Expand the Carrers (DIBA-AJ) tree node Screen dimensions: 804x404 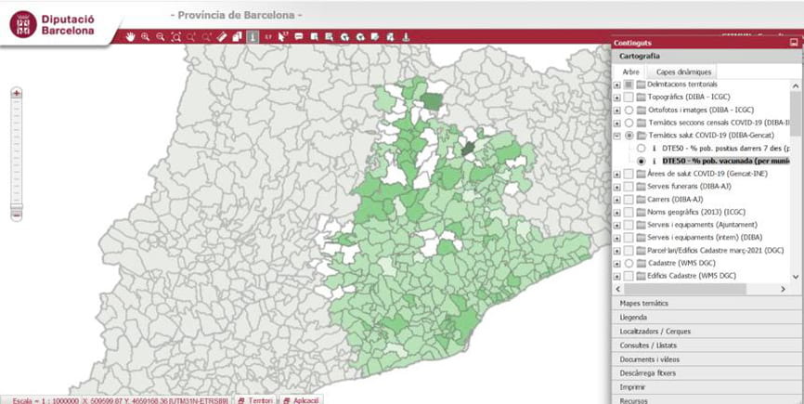tap(616, 199)
